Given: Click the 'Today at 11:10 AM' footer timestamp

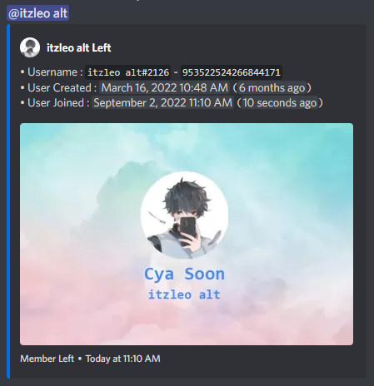Looking at the screenshot, I should tap(122, 359).
